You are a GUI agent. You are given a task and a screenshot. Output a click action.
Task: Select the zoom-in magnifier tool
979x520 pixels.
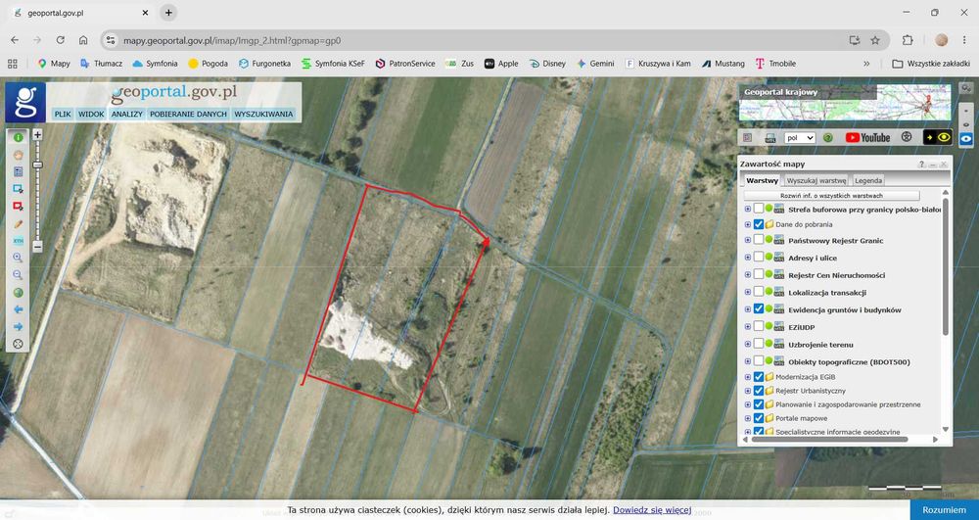click(x=18, y=258)
